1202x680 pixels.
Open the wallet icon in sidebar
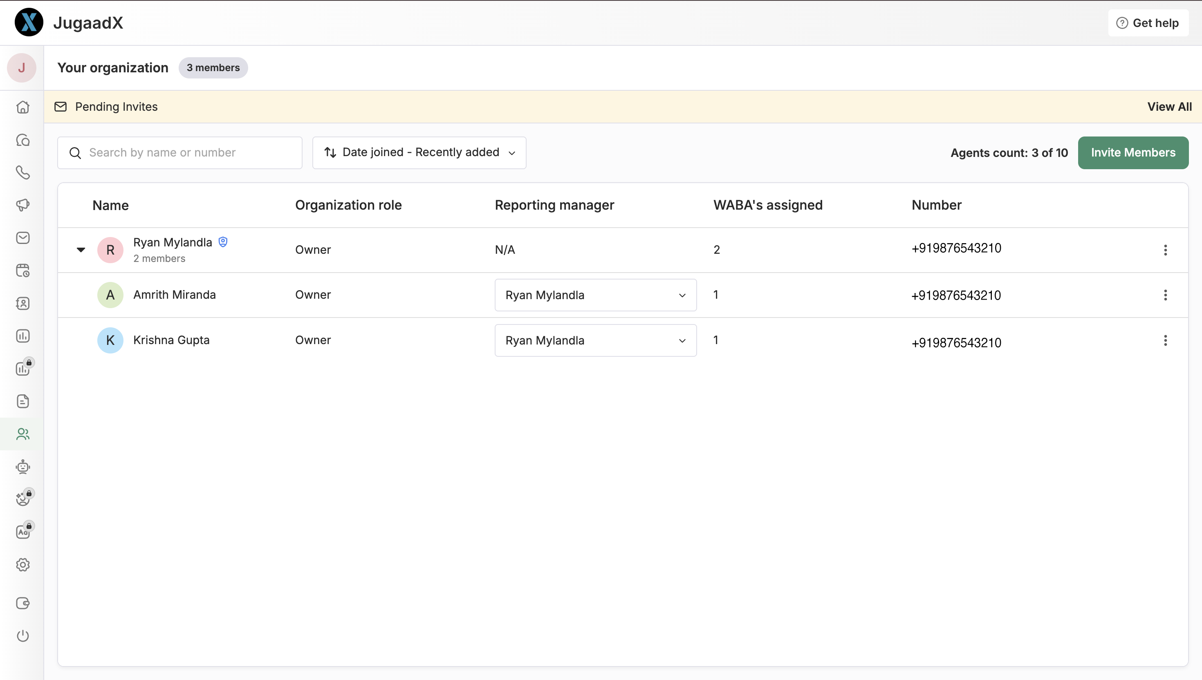[x=22, y=603]
